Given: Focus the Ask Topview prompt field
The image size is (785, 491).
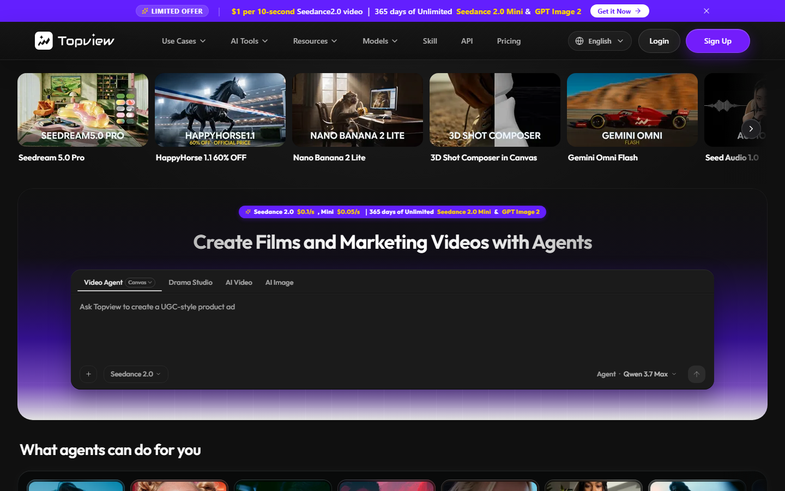Looking at the screenshot, I should tap(392, 327).
